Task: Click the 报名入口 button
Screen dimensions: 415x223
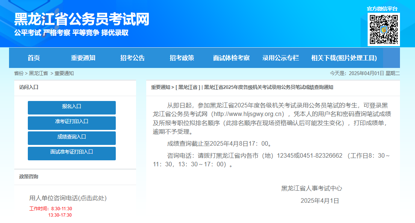Action: point(72,107)
